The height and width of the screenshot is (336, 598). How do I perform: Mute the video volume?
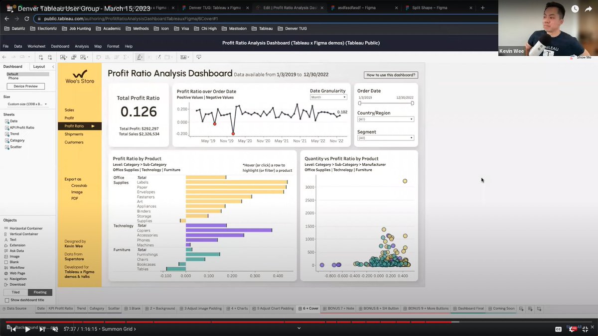[x=55, y=329]
